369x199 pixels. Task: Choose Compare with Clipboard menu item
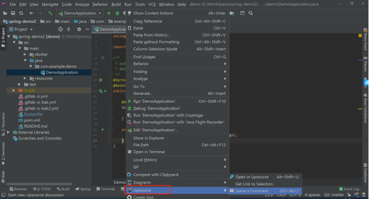tap(178, 175)
